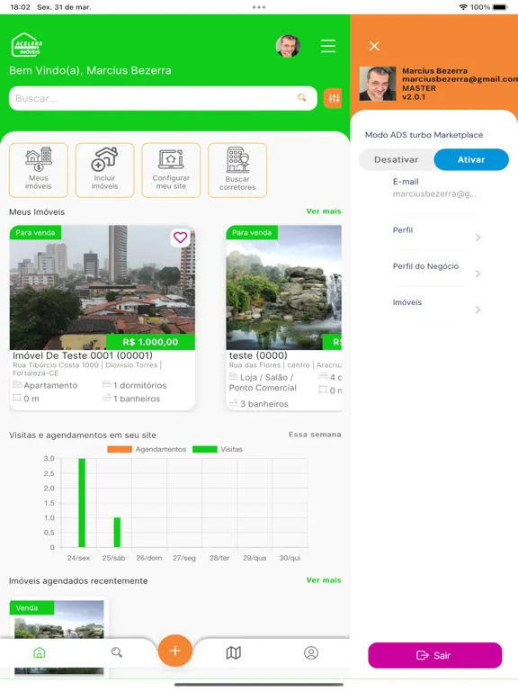
Task: Click side panel user photo
Action: tap(378, 84)
